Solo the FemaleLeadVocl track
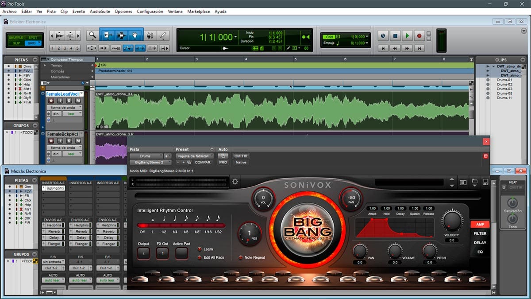 69,101
